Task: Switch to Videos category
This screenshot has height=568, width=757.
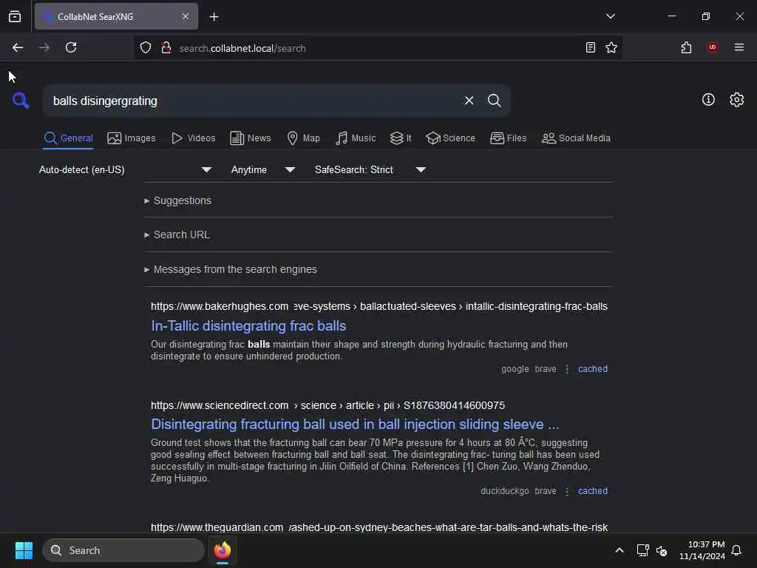Action: [193, 138]
